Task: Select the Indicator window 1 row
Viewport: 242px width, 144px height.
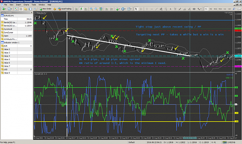Action: pos(17,43)
